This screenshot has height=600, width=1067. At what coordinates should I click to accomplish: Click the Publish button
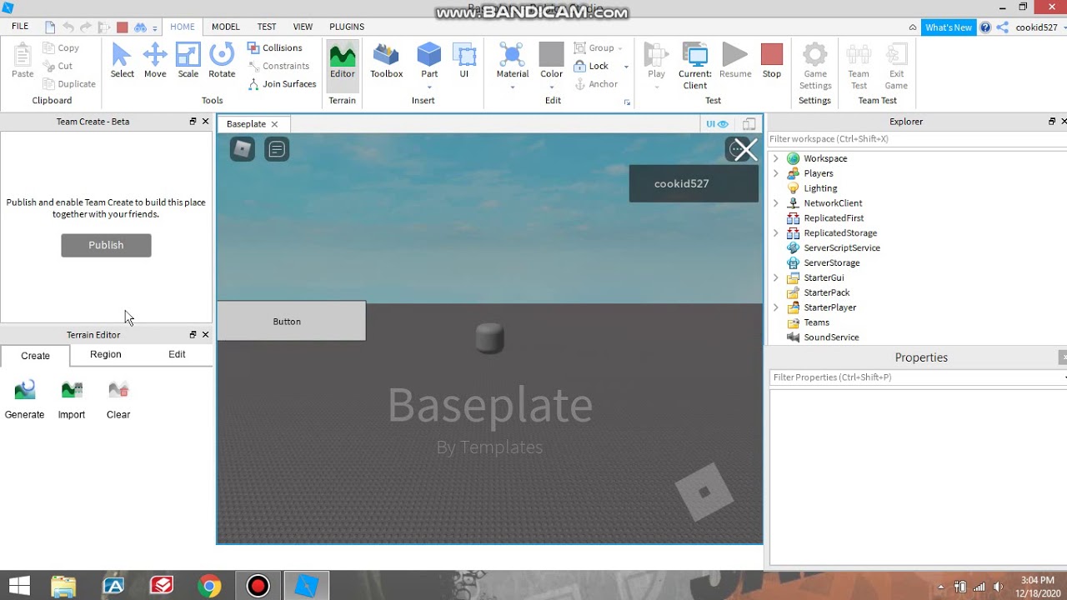click(x=106, y=245)
